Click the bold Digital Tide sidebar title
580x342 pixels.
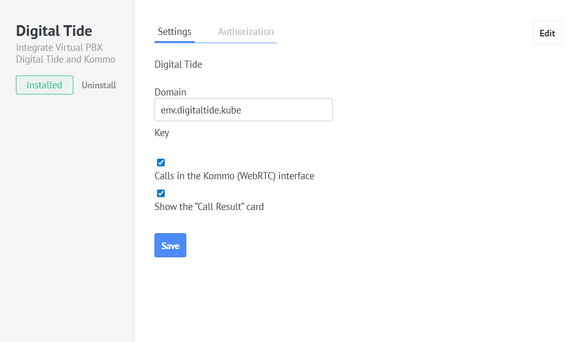tap(54, 31)
